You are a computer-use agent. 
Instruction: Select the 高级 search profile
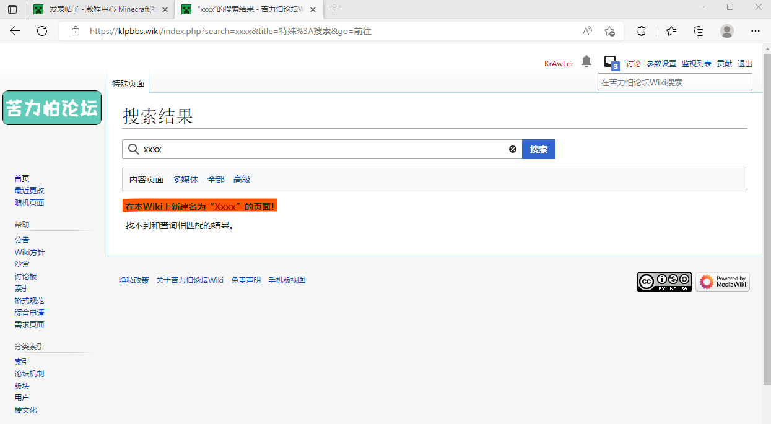(242, 180)
